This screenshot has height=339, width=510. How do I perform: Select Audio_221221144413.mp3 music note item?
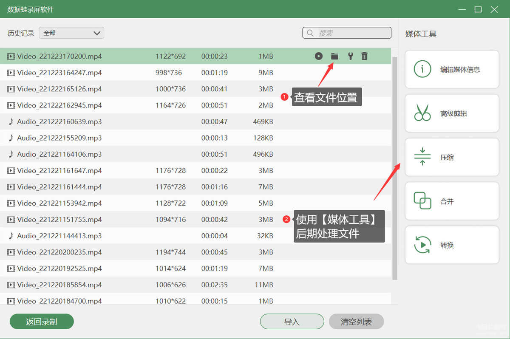[195, 236]
